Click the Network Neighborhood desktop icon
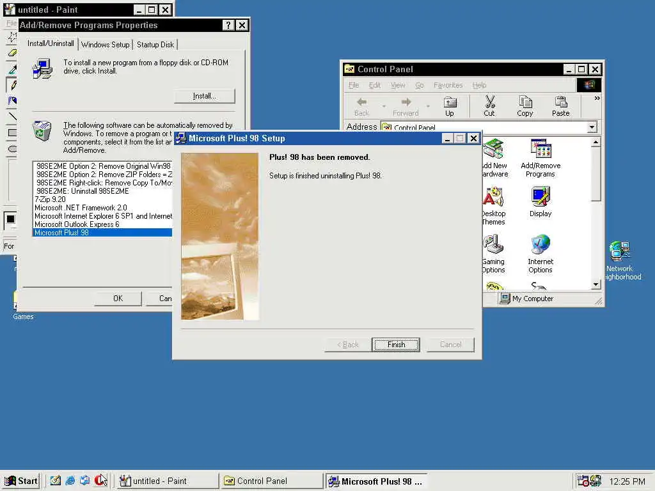Image resolution: width=655 pixels, height=491 pixels. [x=620, y=261]
